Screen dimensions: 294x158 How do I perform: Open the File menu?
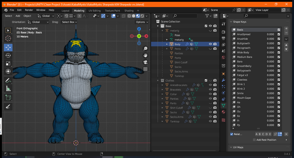[x=12, y=10]
